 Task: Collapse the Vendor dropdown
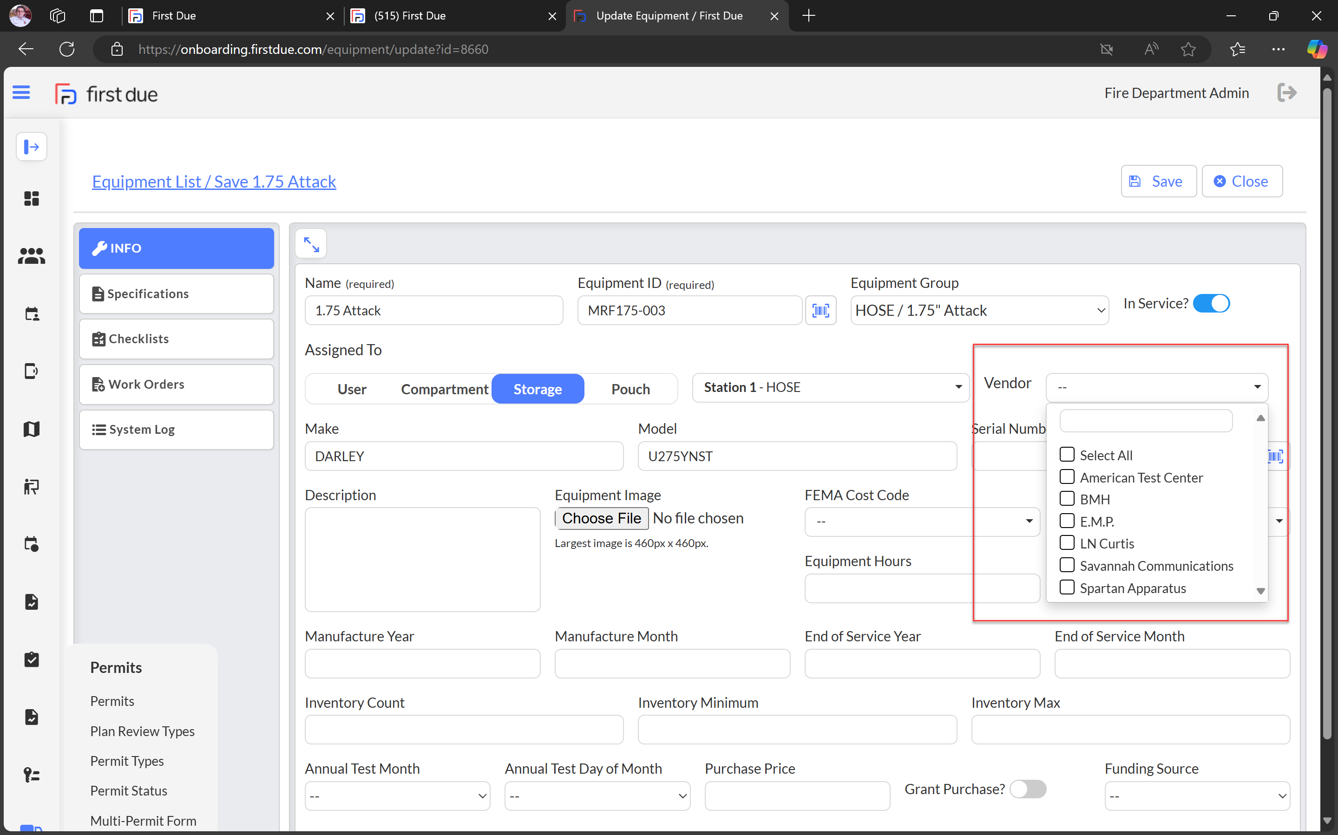(x=1157, y=387)
